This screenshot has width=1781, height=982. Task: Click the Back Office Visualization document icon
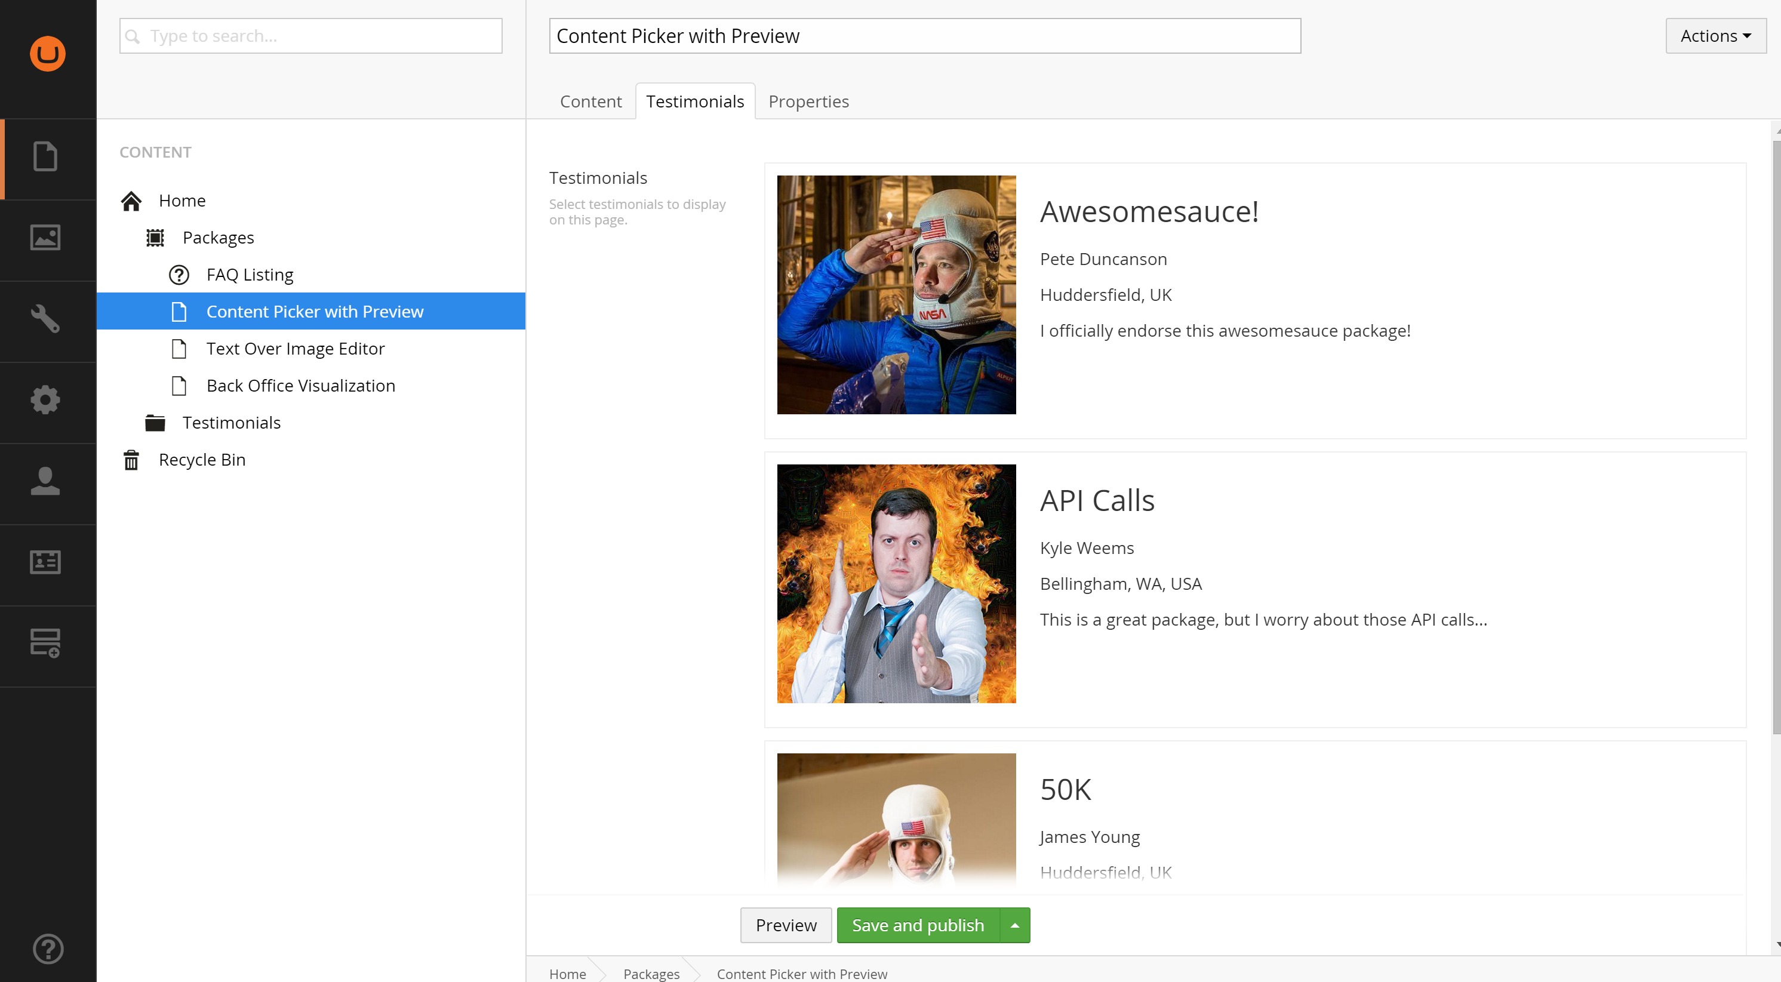pos(179,386)
